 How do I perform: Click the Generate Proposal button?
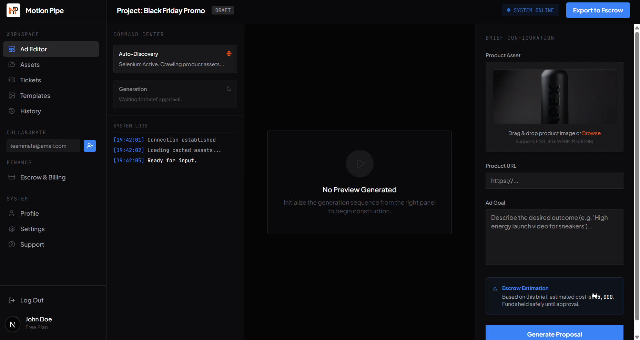[x=554, y=334]
